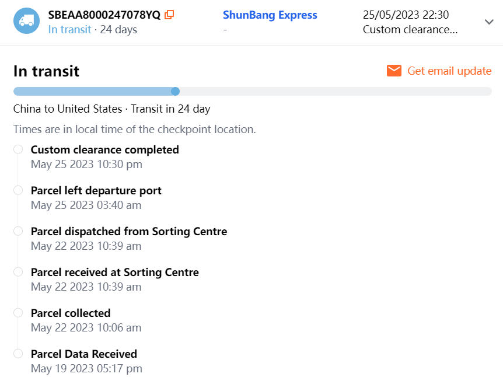Click the tracking number text SBEAA8000247078YQ
The width and height of the screenshot is (503, 377).
point(104,15)
